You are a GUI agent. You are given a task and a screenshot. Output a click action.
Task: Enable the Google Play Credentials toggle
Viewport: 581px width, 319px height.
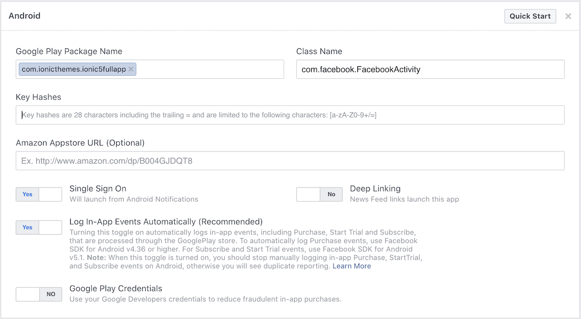pos(39,294)
